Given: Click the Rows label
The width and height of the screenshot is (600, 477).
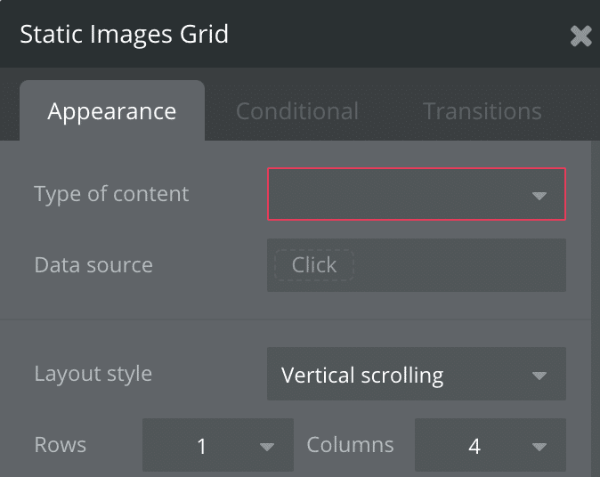Looking at the screenshot, I should (x=61, y=445).
